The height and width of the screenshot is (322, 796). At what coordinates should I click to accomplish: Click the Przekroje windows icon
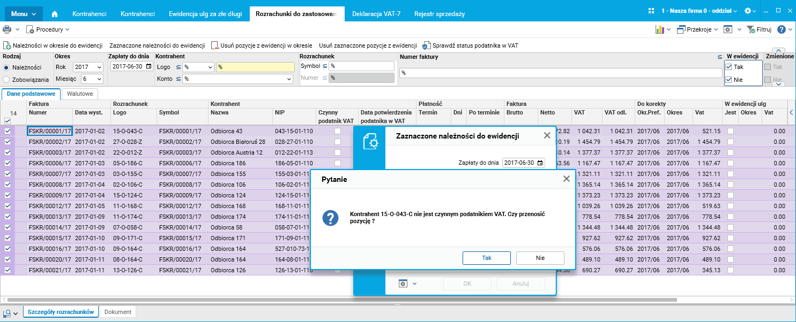click(x=681, y=29)
